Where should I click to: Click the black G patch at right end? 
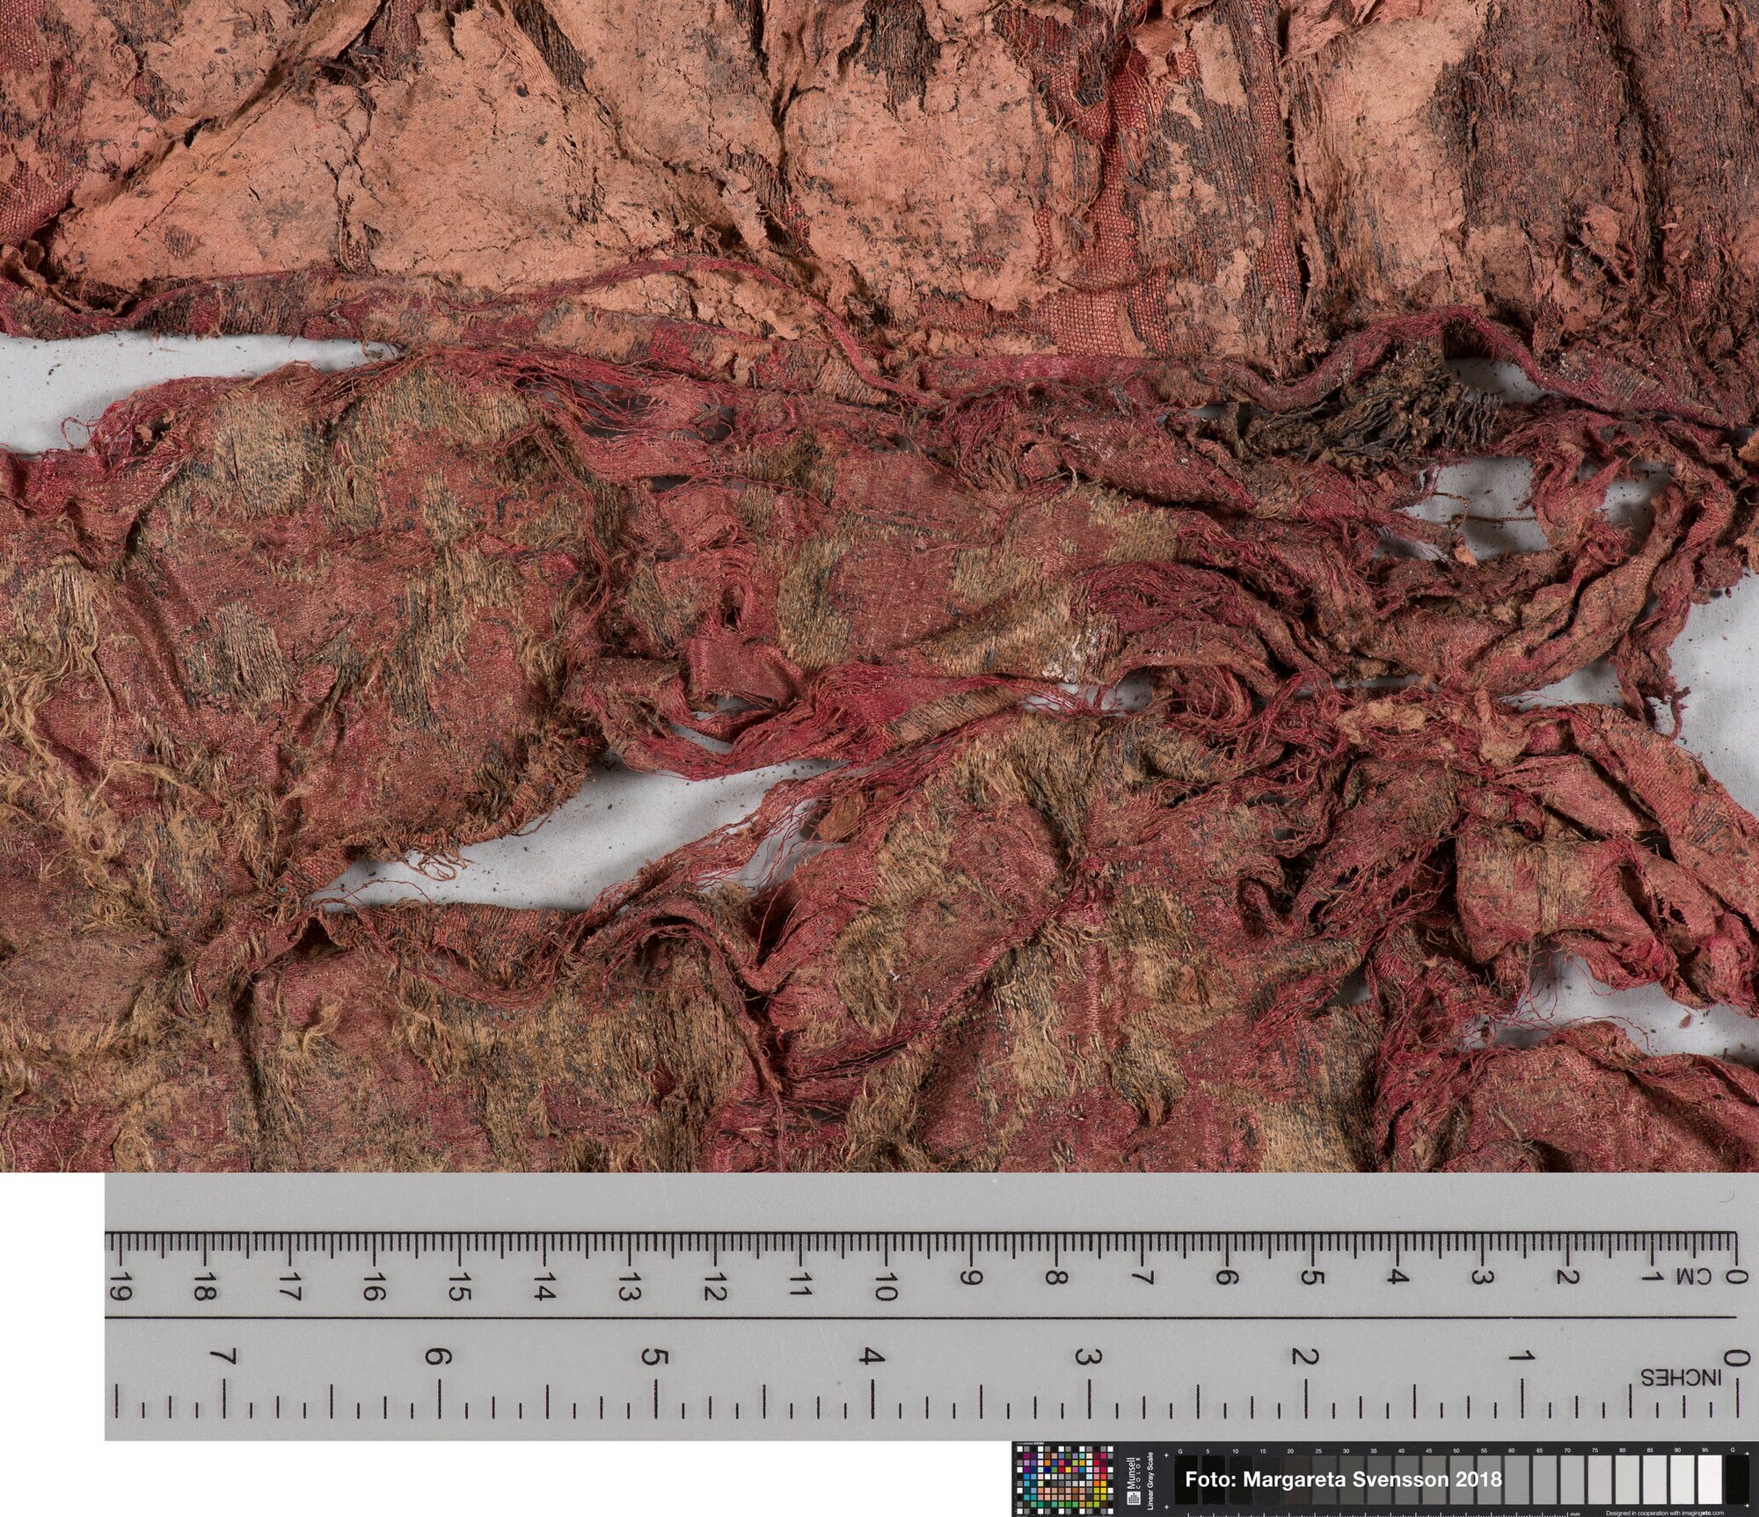coord(1737,1480)
